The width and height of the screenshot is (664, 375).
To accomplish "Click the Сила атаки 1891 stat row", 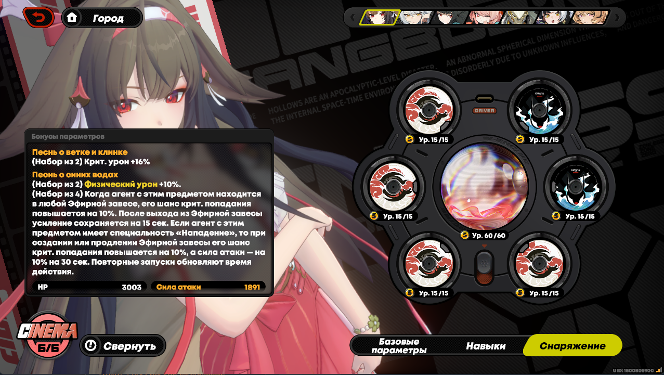I will click(x=208, y=287).
